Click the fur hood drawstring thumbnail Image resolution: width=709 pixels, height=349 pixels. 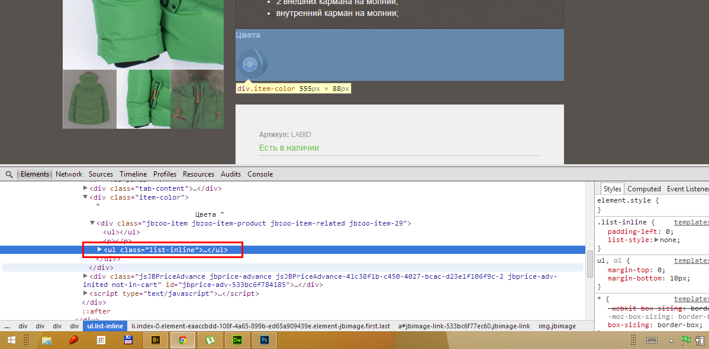click(x=197, y=99)
